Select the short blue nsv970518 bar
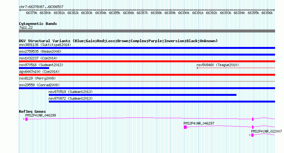This screenshot has height=153, width=284. (x=34, y=68)
